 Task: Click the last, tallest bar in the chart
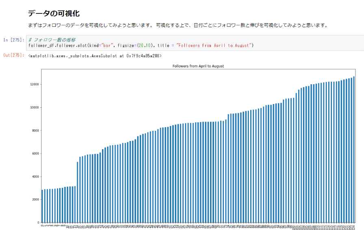click(x=354, y=150)
